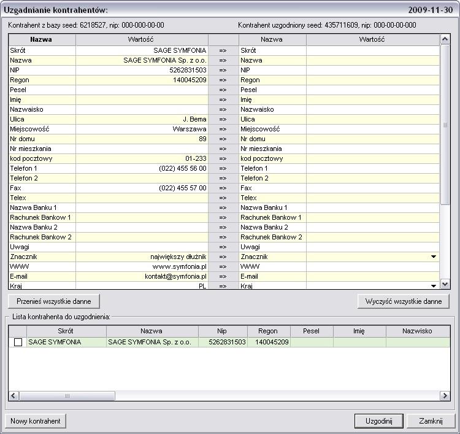This screenshot has height=434, width=460.
Task: Open the Kraj value dropdown
Action: coord(433,285)
